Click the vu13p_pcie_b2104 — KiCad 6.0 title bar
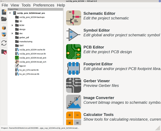Viewport: 161px width, 131px height. 81,1
